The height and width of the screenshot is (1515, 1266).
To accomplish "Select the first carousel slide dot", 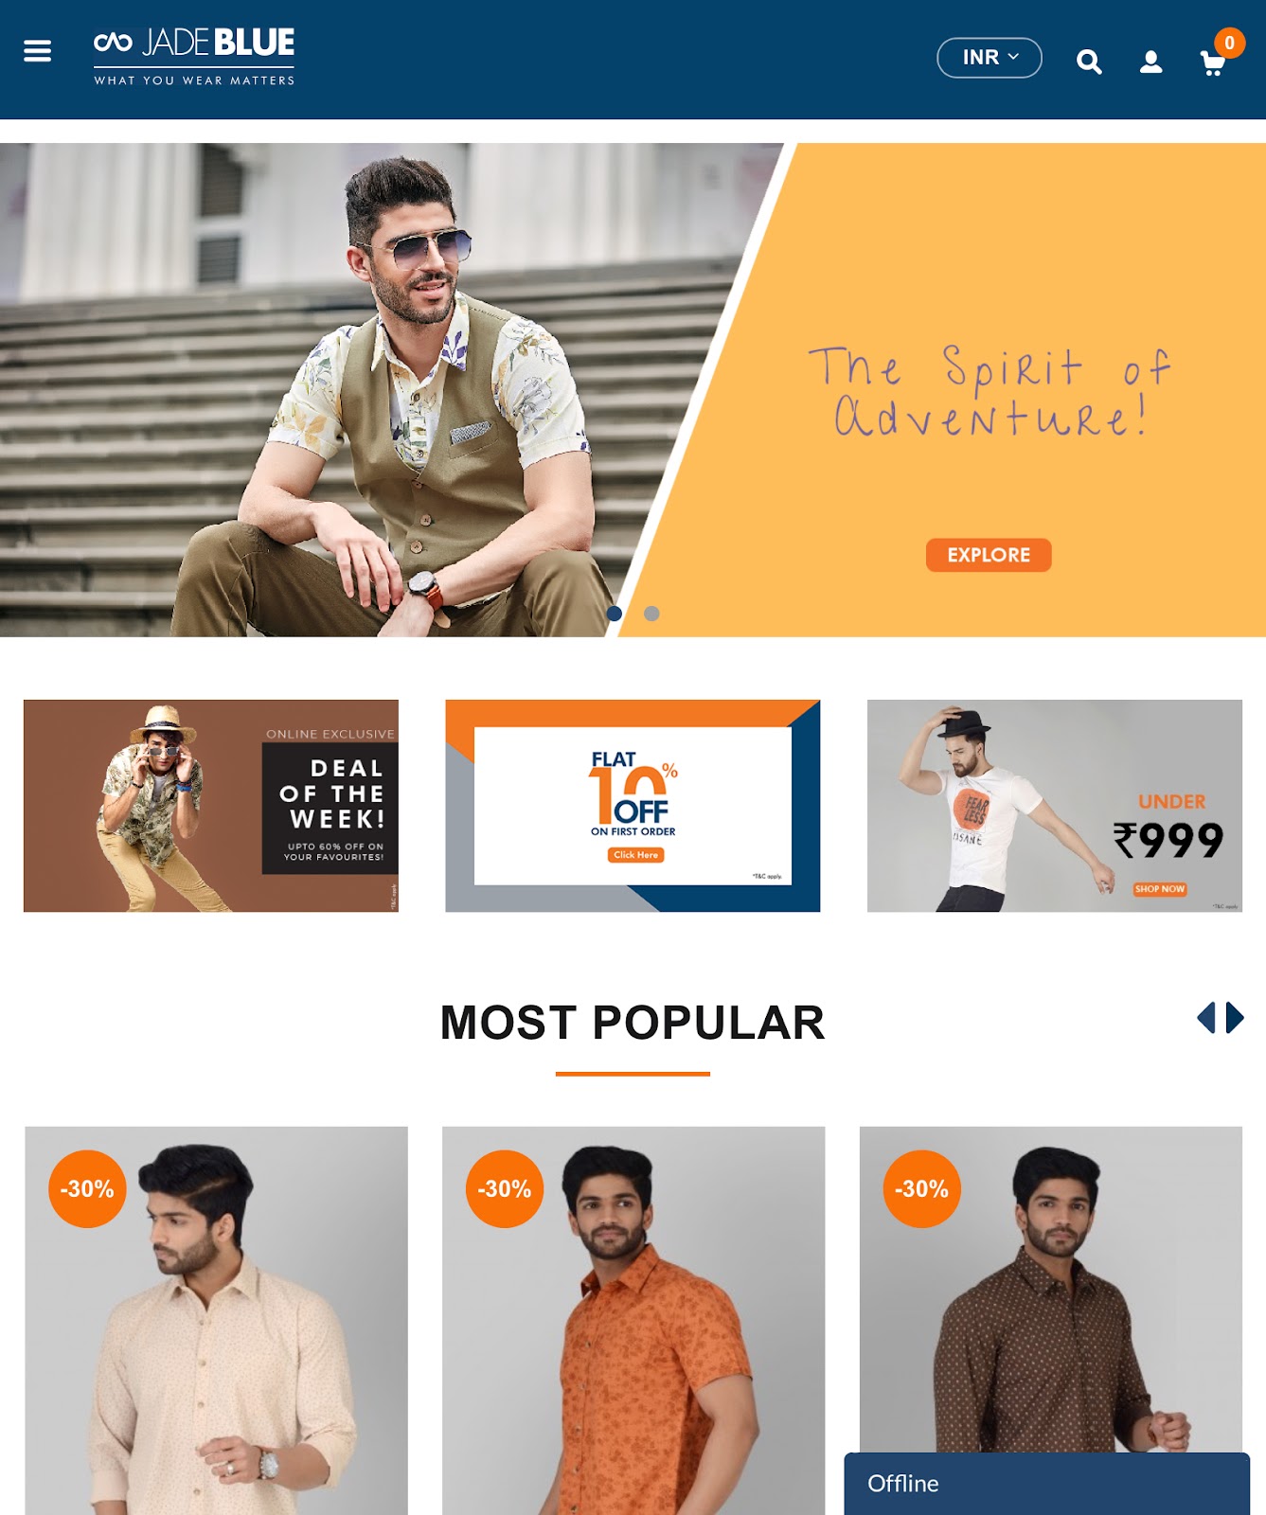I will point(615,614).
